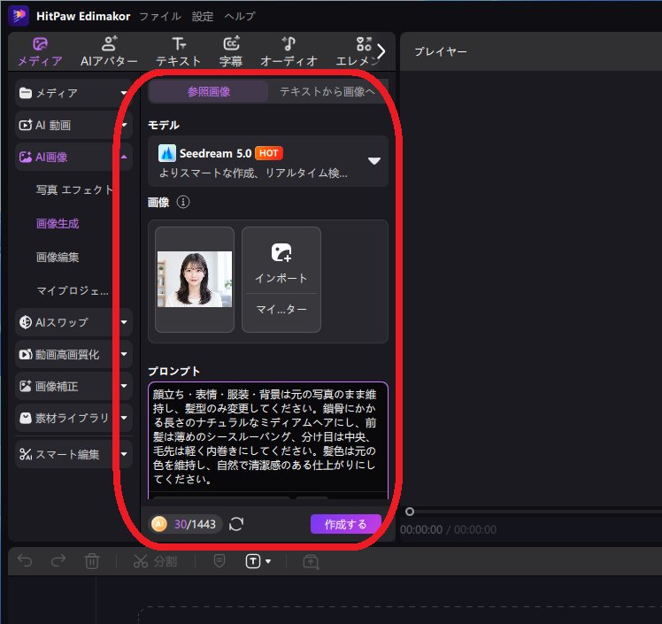Click the モデル section label
The width and height of the screenshot is (662, 624).
point(164,126)
